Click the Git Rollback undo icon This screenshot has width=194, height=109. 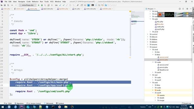click(x=73, y=5)
